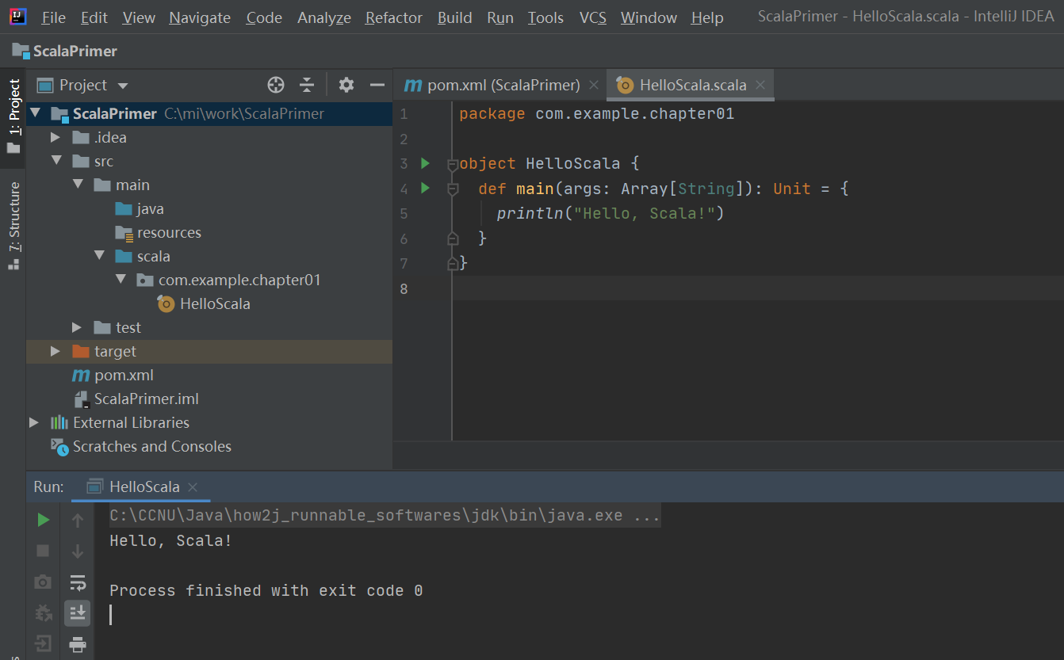Click the run gutter arrow on line 3
This screenshot has height=660, width=1064.
[425, 163]
